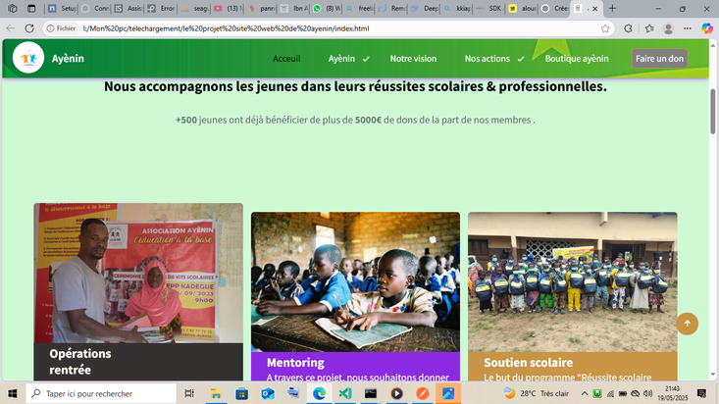Viewport: 719px width, 404px height.
Task: Switch to the SDK browser tab
Action: point(488,8)
